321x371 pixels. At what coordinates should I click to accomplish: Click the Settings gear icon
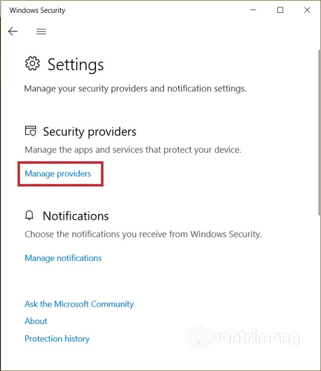[33, 64]
